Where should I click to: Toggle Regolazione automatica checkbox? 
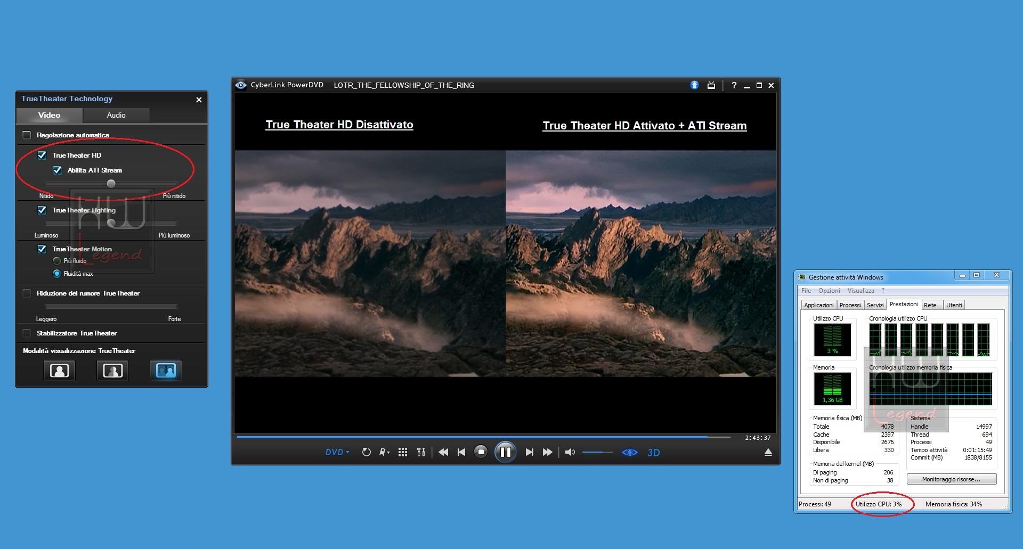coord(27,135)
